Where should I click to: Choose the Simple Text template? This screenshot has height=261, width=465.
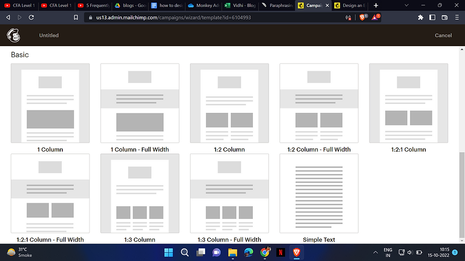point(319,193)
